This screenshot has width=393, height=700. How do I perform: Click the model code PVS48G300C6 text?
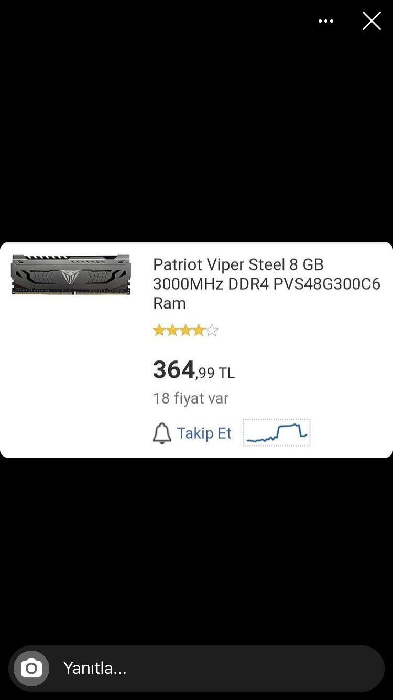pyautogui.click(x=327, y=284)
